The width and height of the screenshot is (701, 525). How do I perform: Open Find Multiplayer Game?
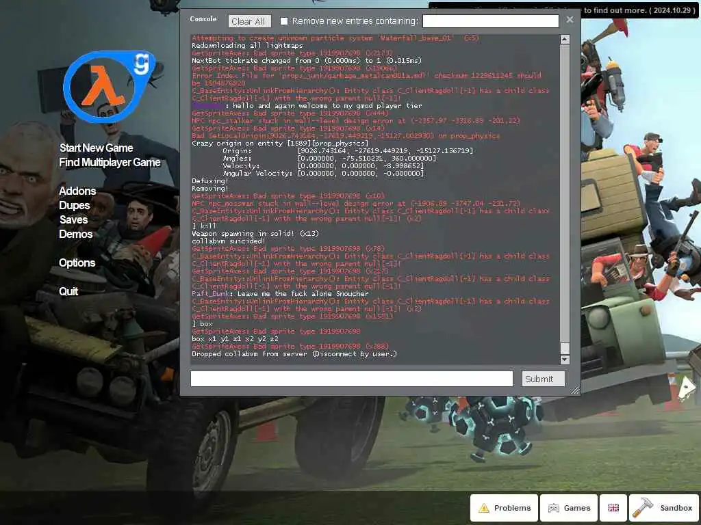coord(110,162)
